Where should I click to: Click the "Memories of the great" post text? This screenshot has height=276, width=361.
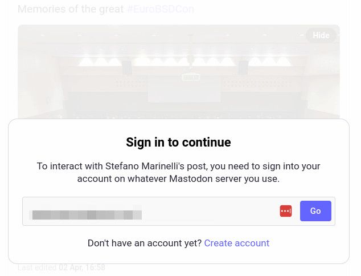click(71, 9)
